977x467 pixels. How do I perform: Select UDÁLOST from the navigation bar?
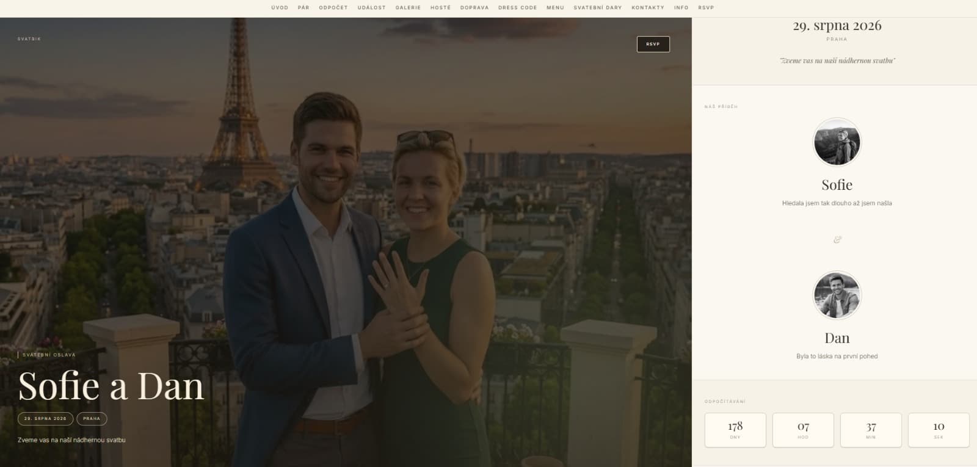coord(372,7)
